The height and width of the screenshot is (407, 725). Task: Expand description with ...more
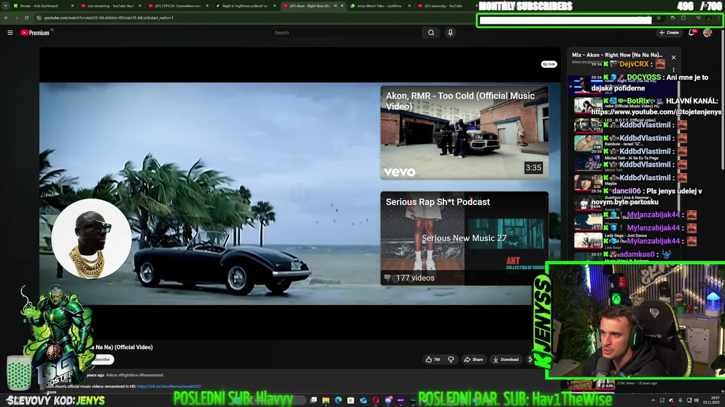click(51, 392)
